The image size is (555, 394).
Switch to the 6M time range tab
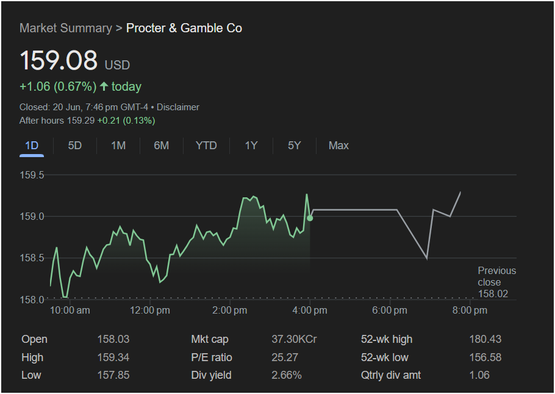[162, 146]
